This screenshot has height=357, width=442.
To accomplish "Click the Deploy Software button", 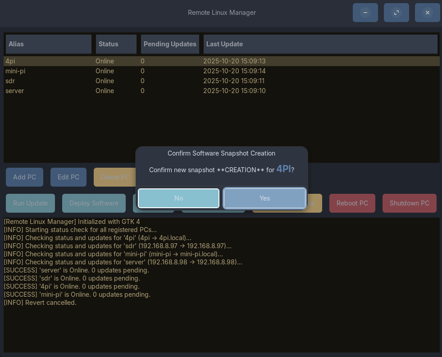I will pos(94,203).
